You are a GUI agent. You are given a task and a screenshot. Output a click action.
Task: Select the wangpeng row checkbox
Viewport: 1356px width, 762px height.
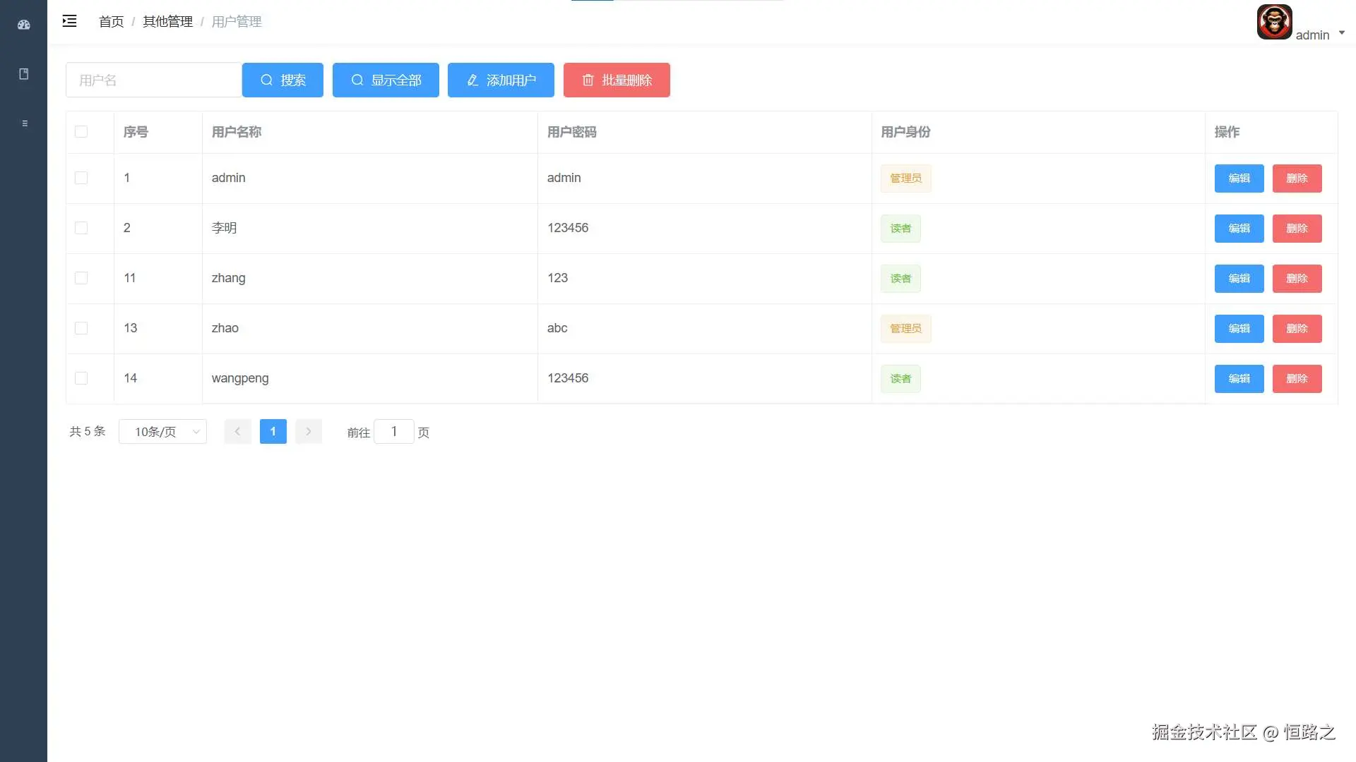(x=81, y=378)
